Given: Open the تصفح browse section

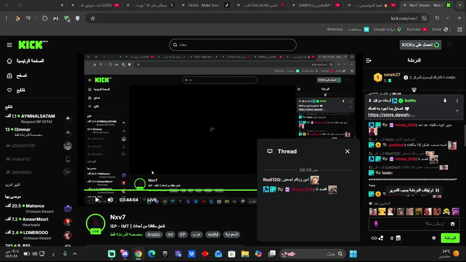Looking at the screenshot, I should coord(17,76).
